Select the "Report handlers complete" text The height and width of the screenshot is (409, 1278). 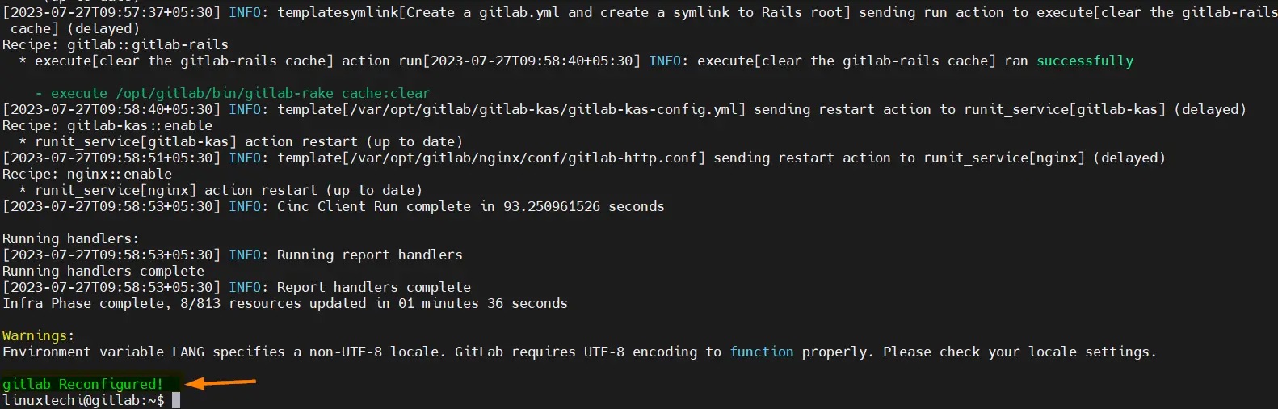373,287
